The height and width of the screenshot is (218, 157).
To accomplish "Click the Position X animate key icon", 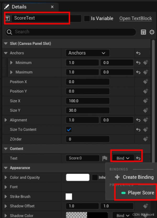I will [x=146, y=82].
